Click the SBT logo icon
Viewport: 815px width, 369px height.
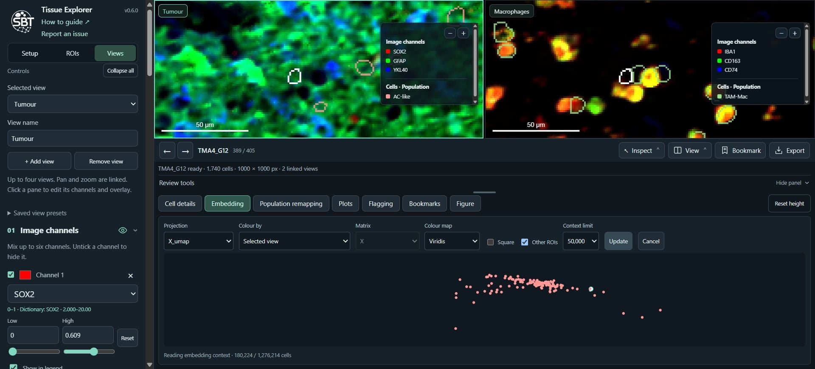[22, 21]
